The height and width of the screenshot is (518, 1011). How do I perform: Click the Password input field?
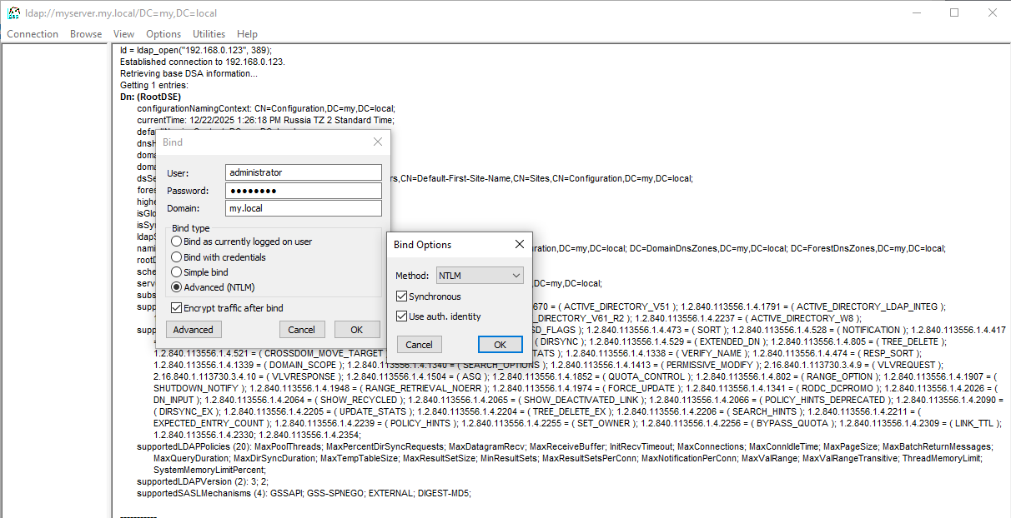click(x=303, y=191)
